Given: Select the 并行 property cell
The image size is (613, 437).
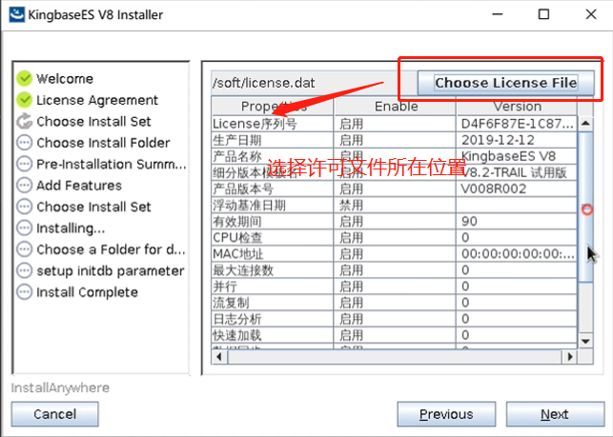Looking at the screenshot, I should coord(273,287).
